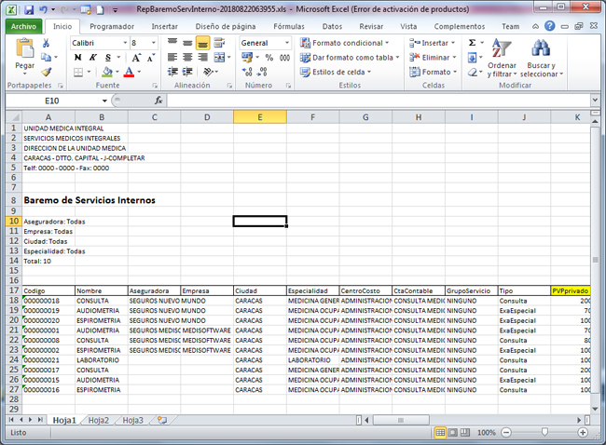Toggle underline formatting
606x445 pixels.
click(x=107, y=58)
